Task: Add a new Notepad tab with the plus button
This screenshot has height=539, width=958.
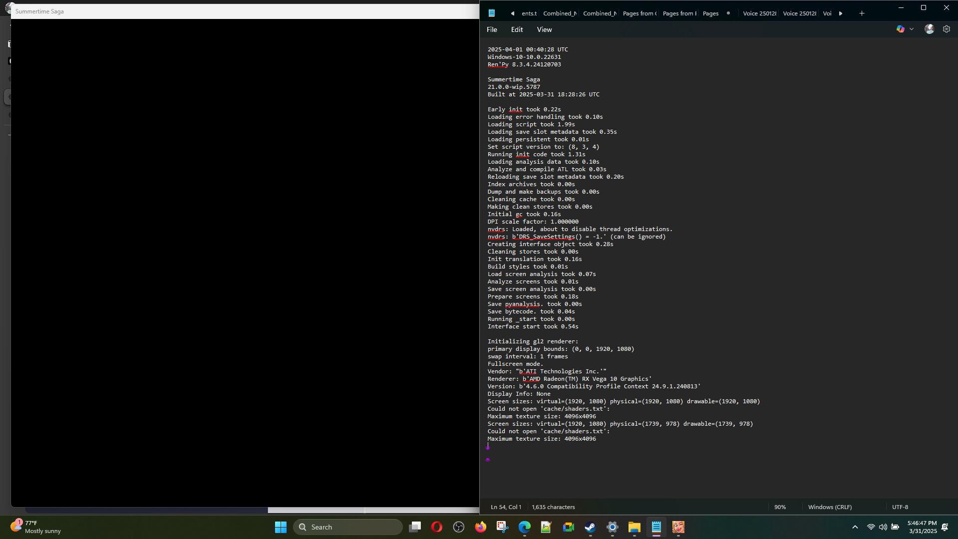Action: click(862, 13)
